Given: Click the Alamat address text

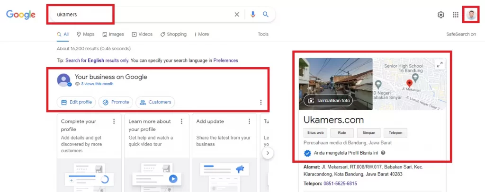Looking at the screenshot, I should 363,171.
